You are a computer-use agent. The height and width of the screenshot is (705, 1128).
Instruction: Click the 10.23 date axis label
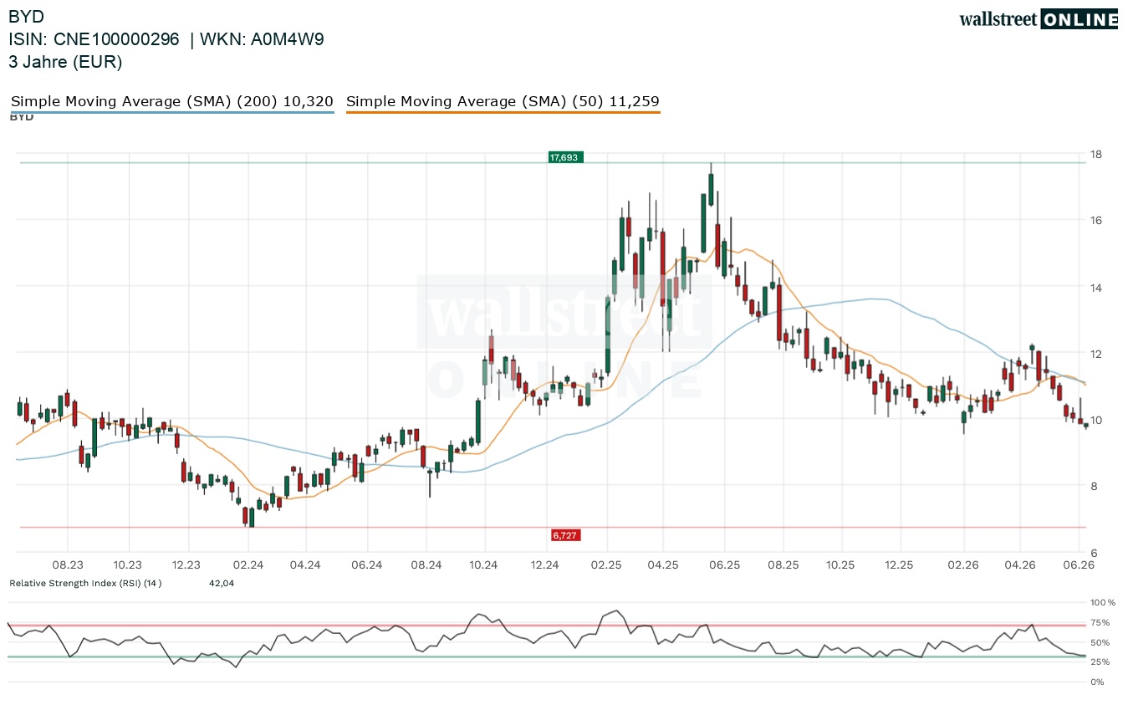click(x=127, y=565)
